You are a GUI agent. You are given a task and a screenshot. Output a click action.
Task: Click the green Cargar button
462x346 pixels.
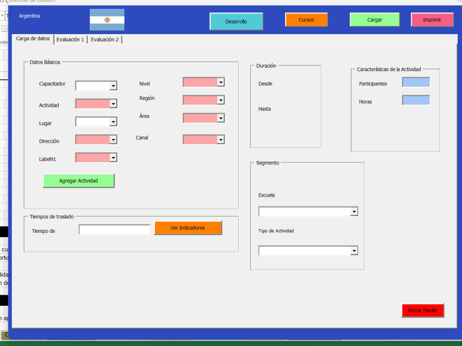[375, 20]
